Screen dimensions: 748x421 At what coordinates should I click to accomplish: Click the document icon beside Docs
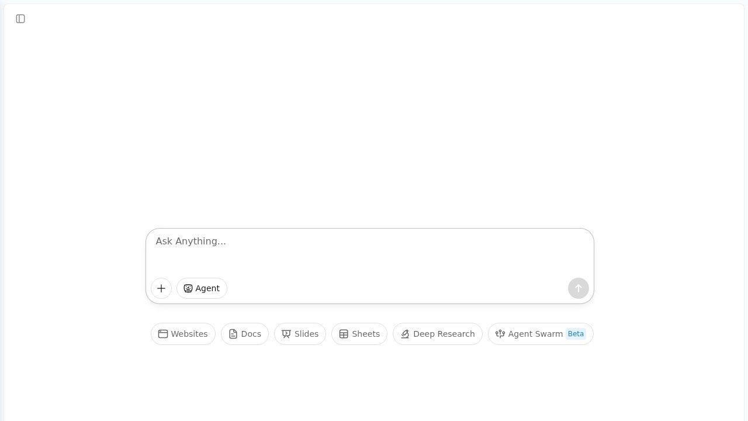tap(233, 334)
